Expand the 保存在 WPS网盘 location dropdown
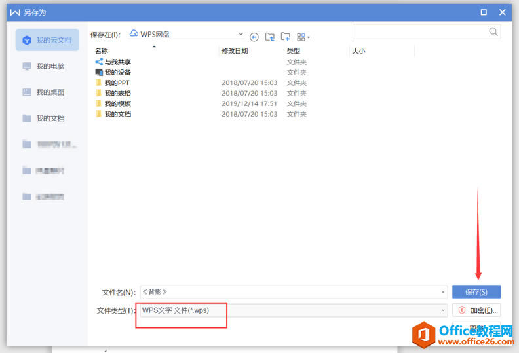This screenshot has height=353, width=519. [x=240, y=34]
